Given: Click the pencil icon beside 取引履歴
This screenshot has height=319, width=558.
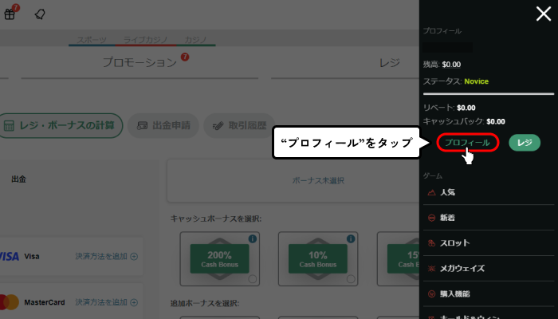Looking at the screenshot, I should coord(218,126).
